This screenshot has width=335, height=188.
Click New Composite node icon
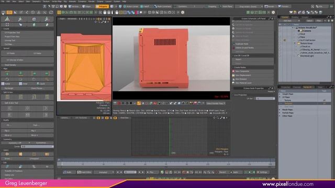click(x=233, y=71)
